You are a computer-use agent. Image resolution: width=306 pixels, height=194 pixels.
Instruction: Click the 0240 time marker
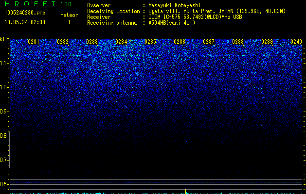(x=296, y=42)
